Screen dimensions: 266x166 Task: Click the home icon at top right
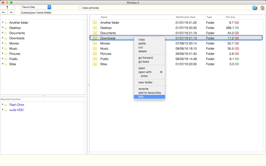[262, 8]
